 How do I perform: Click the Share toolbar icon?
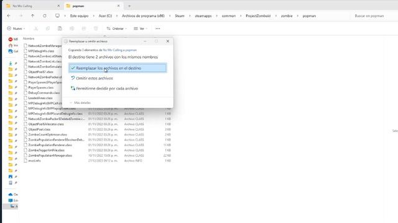84,28
